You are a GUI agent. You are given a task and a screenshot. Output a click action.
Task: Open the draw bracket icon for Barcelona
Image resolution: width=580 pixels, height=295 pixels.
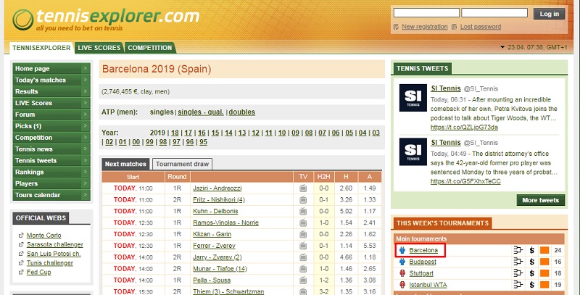click(x=518, y=250)
